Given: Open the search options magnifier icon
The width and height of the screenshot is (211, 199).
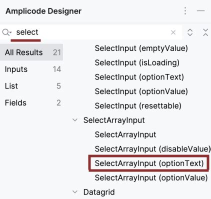Looking at the screenshot, I should (x=7, y=32).
